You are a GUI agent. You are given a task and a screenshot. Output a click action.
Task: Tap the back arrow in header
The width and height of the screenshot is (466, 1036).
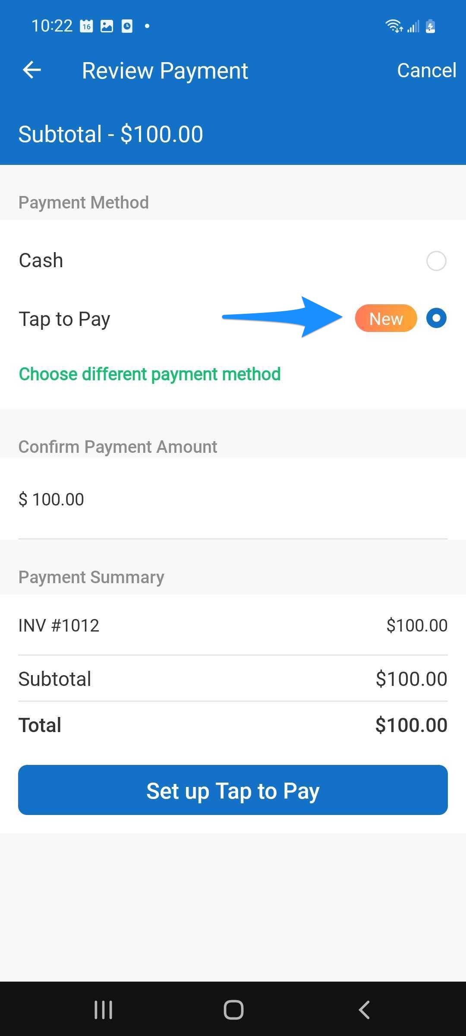pos(32,70)
